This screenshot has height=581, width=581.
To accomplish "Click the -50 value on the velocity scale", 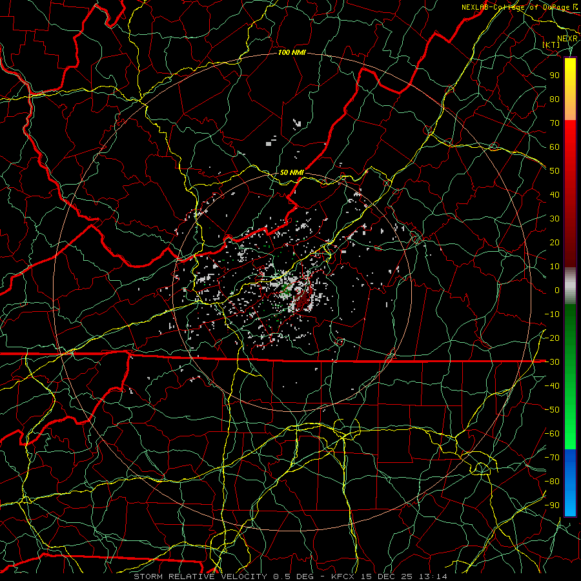I will click(x=552, y=410).
